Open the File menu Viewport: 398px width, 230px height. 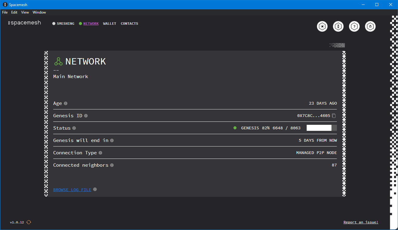coord(5,12)
